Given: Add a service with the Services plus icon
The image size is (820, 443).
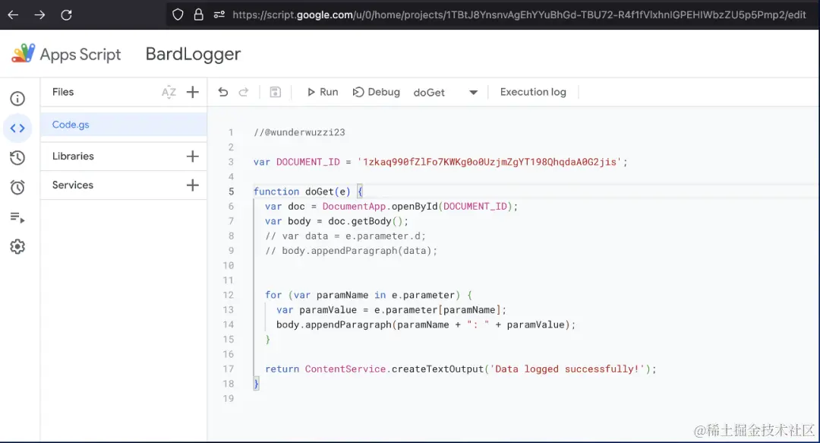Looking at the screenshot, I should [x=192, y=185].
